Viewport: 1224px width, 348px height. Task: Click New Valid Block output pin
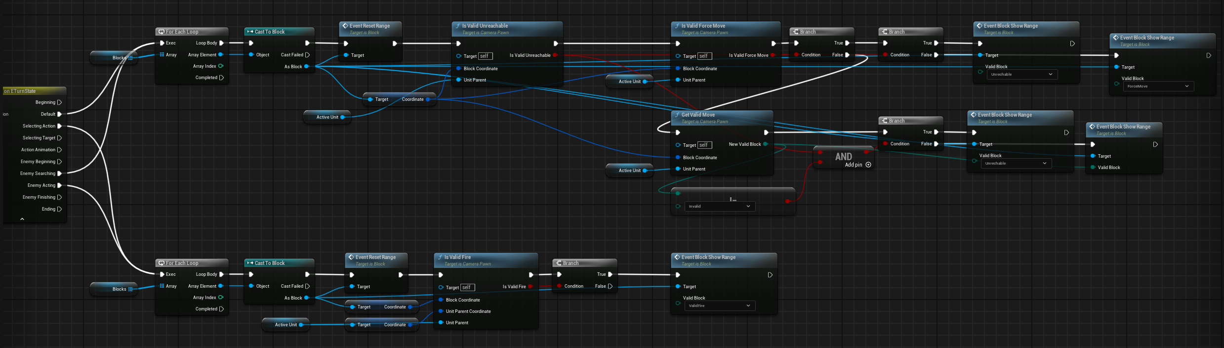pos(766,144)
